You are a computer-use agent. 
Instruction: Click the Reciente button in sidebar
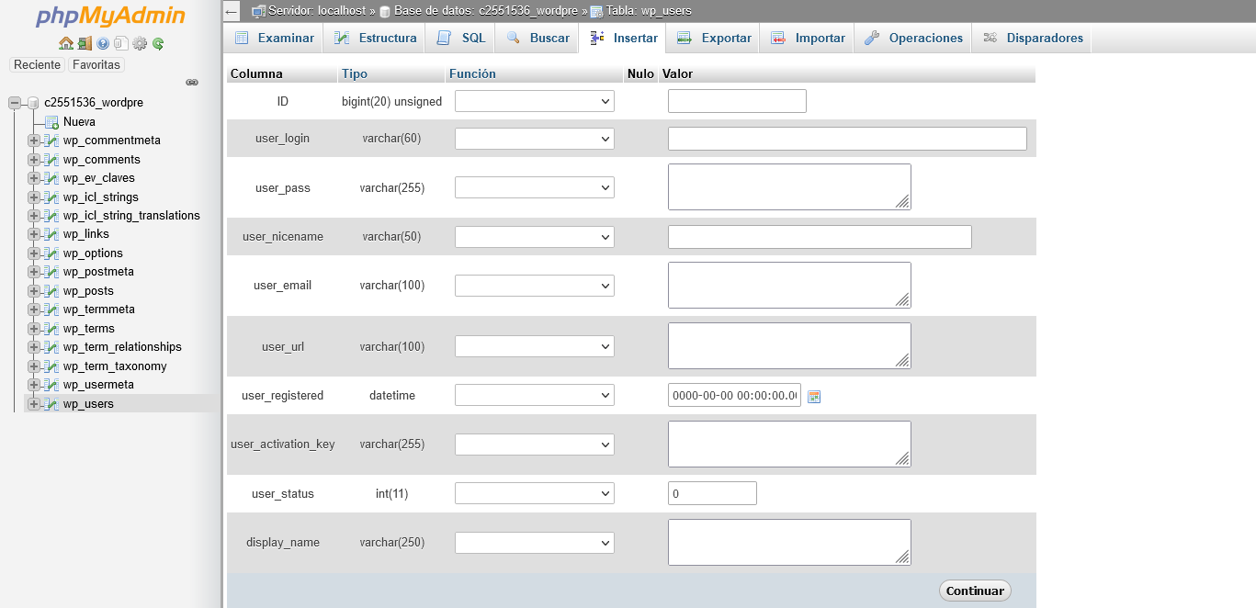click(37, 65)
